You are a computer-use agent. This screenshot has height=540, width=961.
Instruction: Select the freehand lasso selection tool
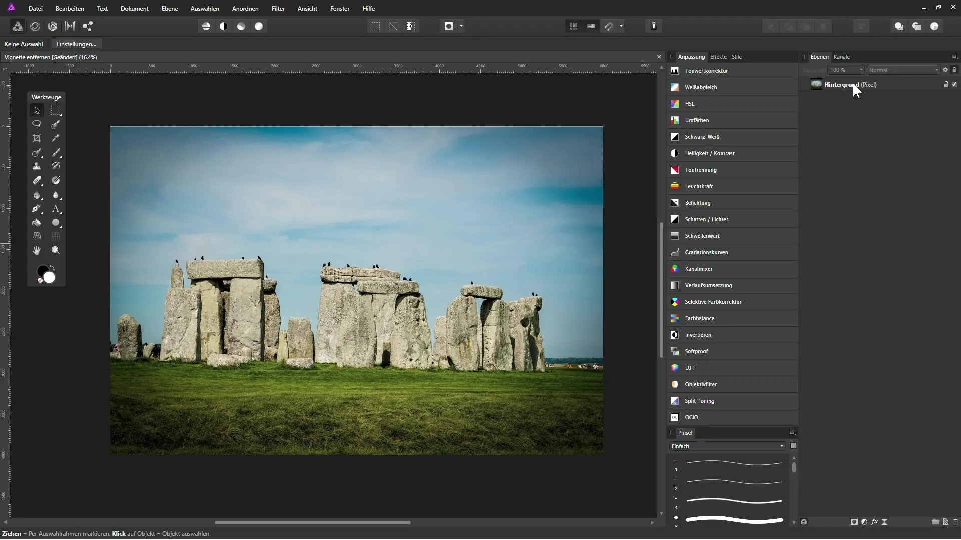(x=37, y=124)
